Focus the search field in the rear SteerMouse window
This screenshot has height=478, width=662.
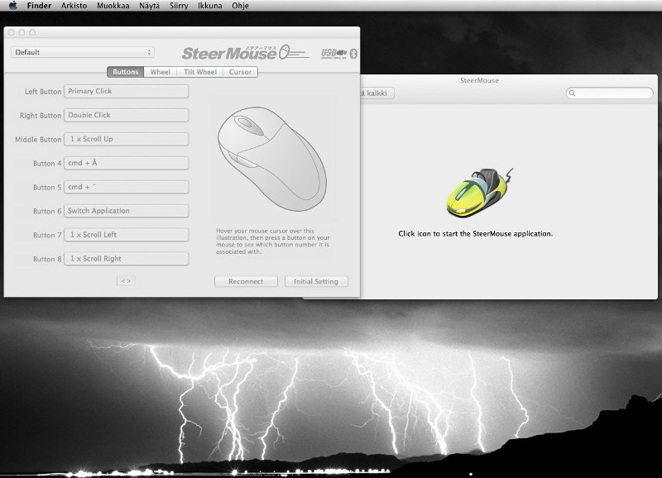pos(609,93)
